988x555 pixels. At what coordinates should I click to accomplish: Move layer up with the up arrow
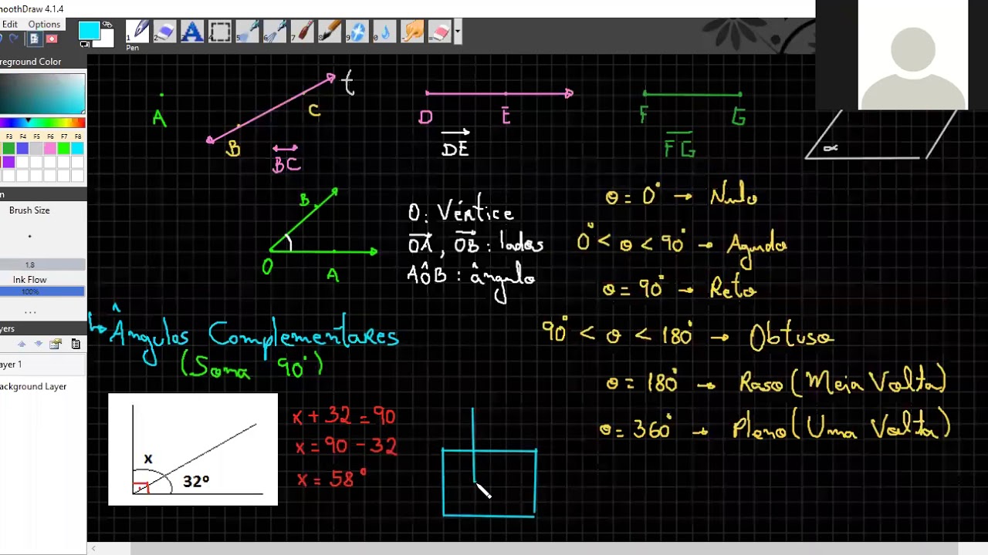(x=22, y=344)
